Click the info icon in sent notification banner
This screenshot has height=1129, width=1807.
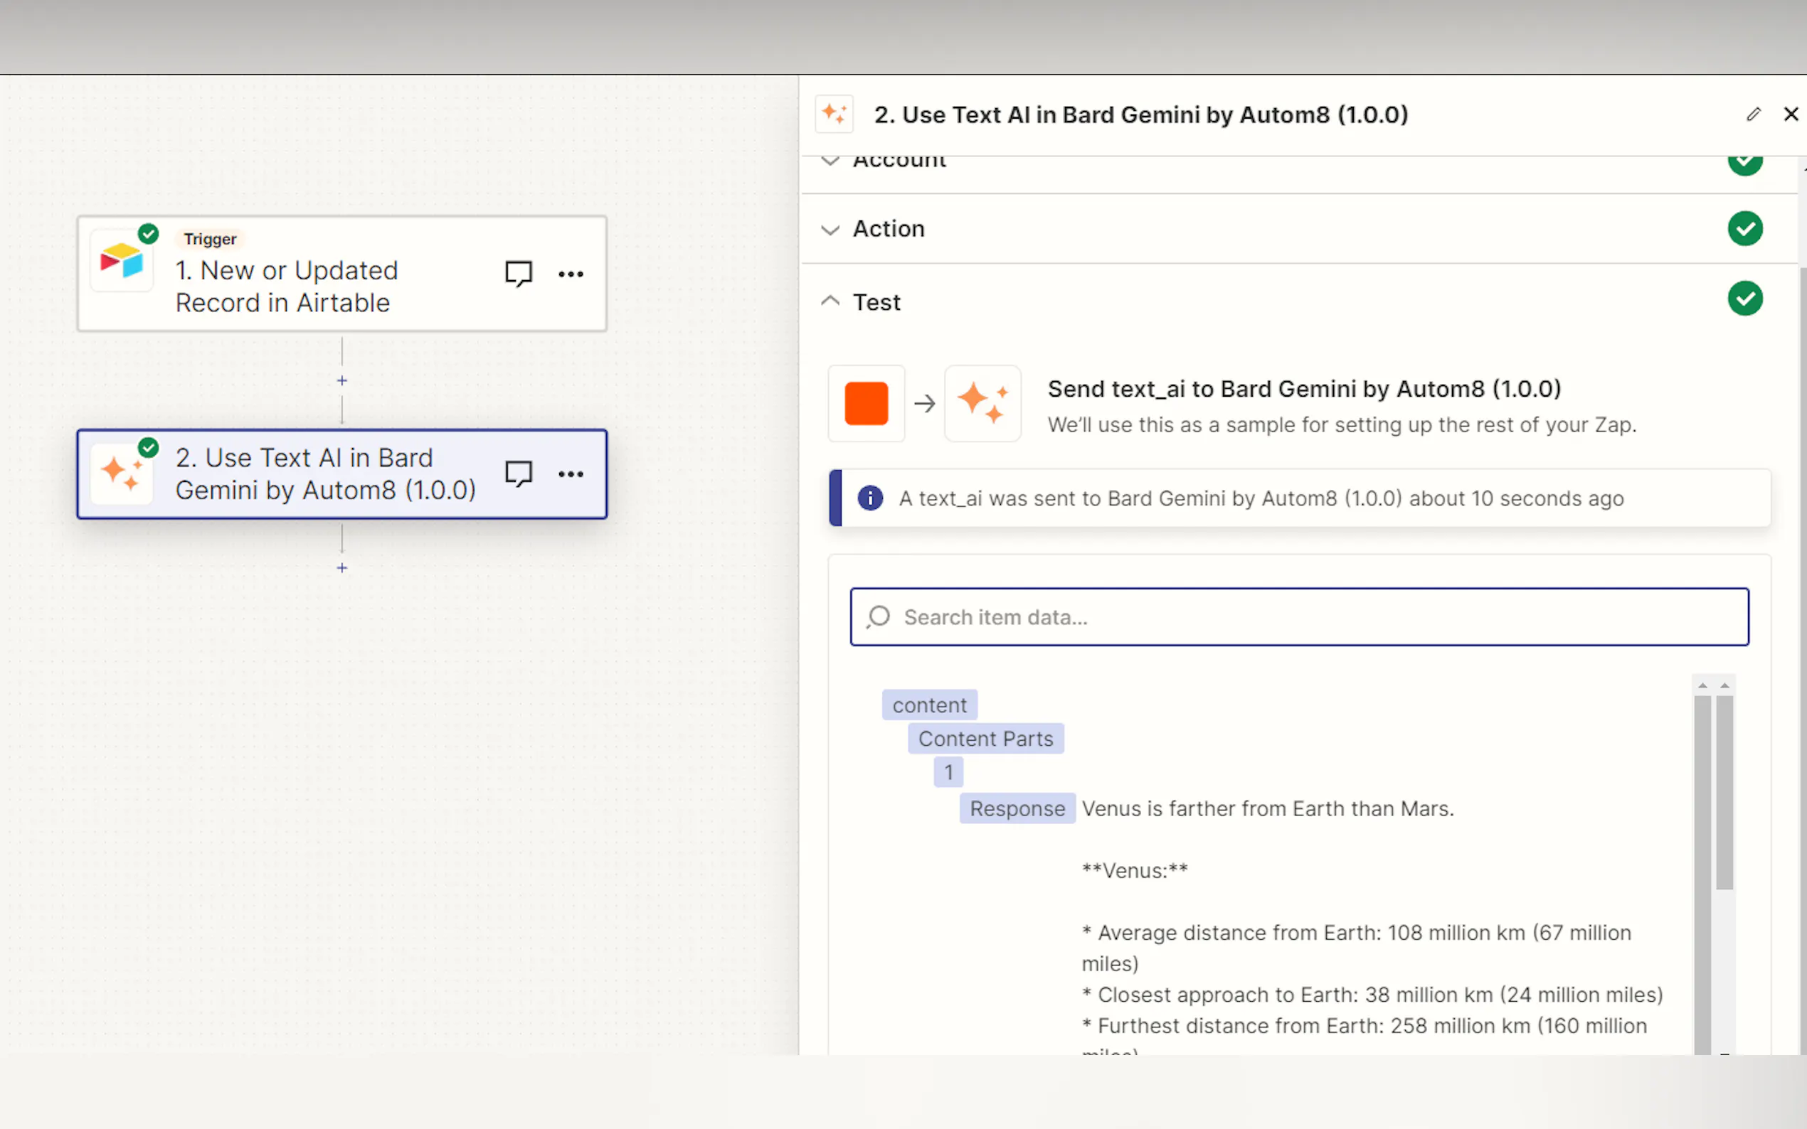[869, 498]
